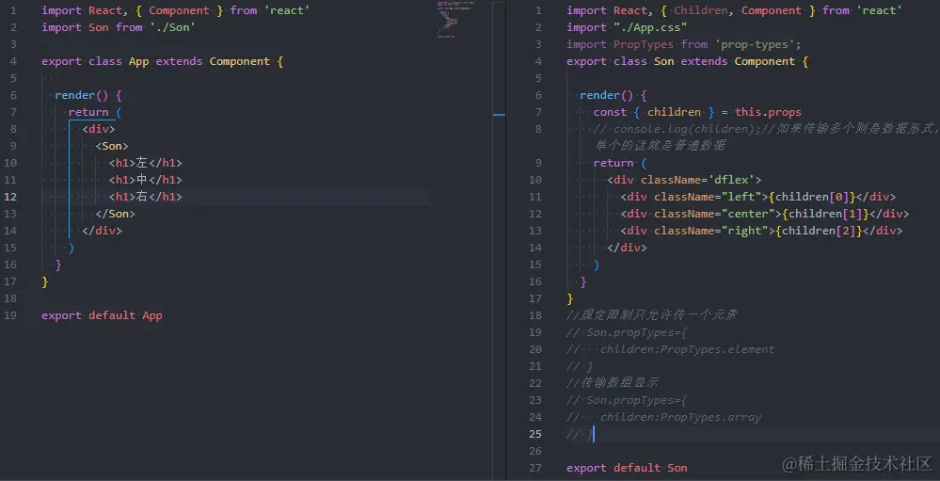
Task: Click the wrapped comment text '单个的话就是普通数据'
Action: (661, 146)
